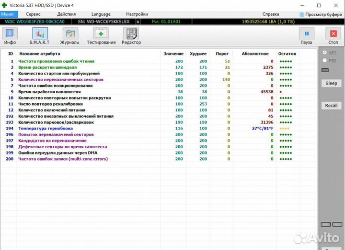The width and height of the screenshot is (345, 250).
Task: Sort by the Абсолютное column header
Action: pyautogui.click(x=255, y=54)
